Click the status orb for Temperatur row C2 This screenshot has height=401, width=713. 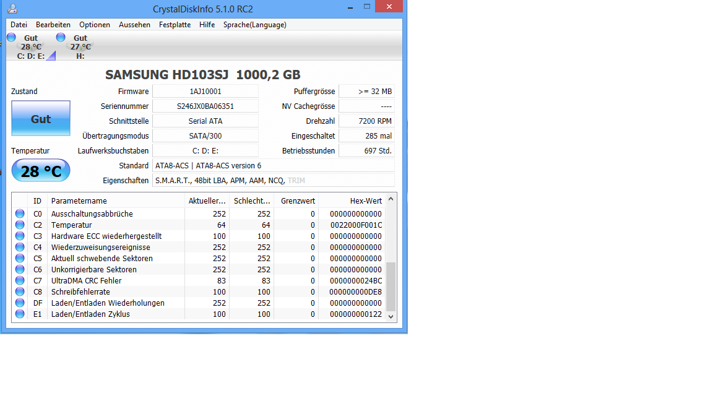point(20,225)
